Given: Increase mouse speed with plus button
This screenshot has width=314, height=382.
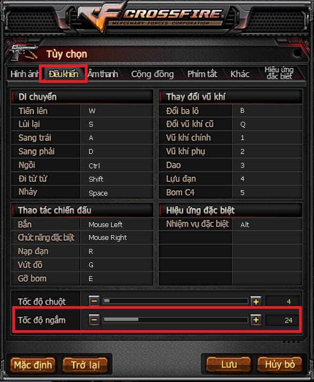Looking at the screenshot, I should tap(256, 302).
